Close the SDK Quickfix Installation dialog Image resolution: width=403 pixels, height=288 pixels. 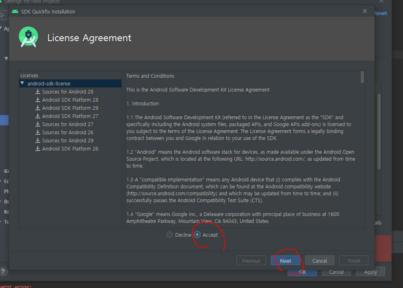pos(365,11)
